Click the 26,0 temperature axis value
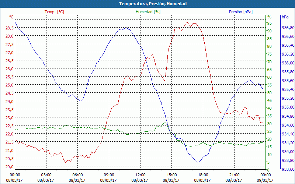The width and height of the screenshot is (295, 184). pos(10,68)
